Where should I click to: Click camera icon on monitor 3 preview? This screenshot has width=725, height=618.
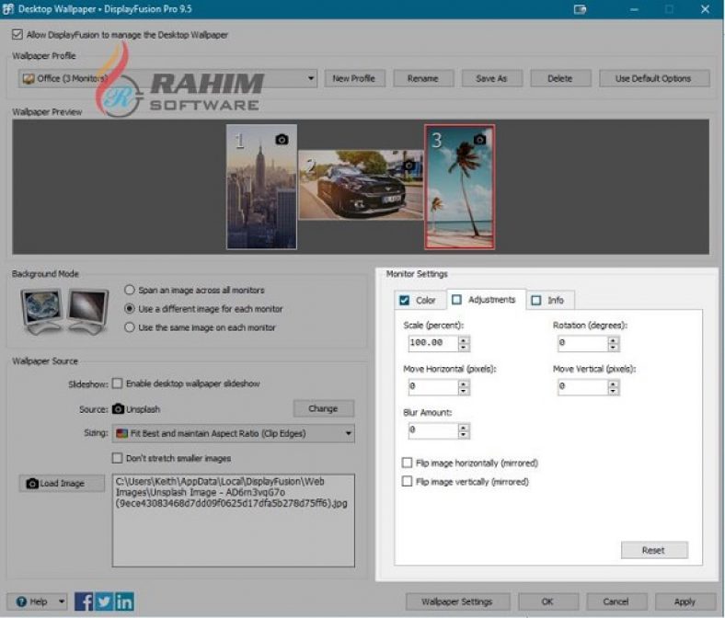coord(478,139)
